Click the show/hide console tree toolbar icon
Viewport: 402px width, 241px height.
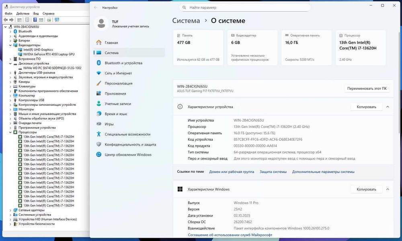[19, 20]
